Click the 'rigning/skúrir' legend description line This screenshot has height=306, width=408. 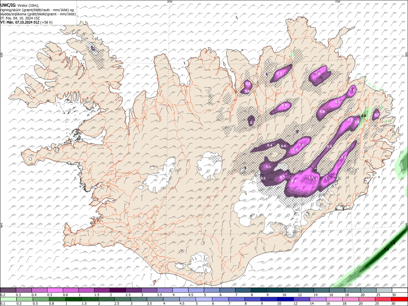[x=37, y=10]
